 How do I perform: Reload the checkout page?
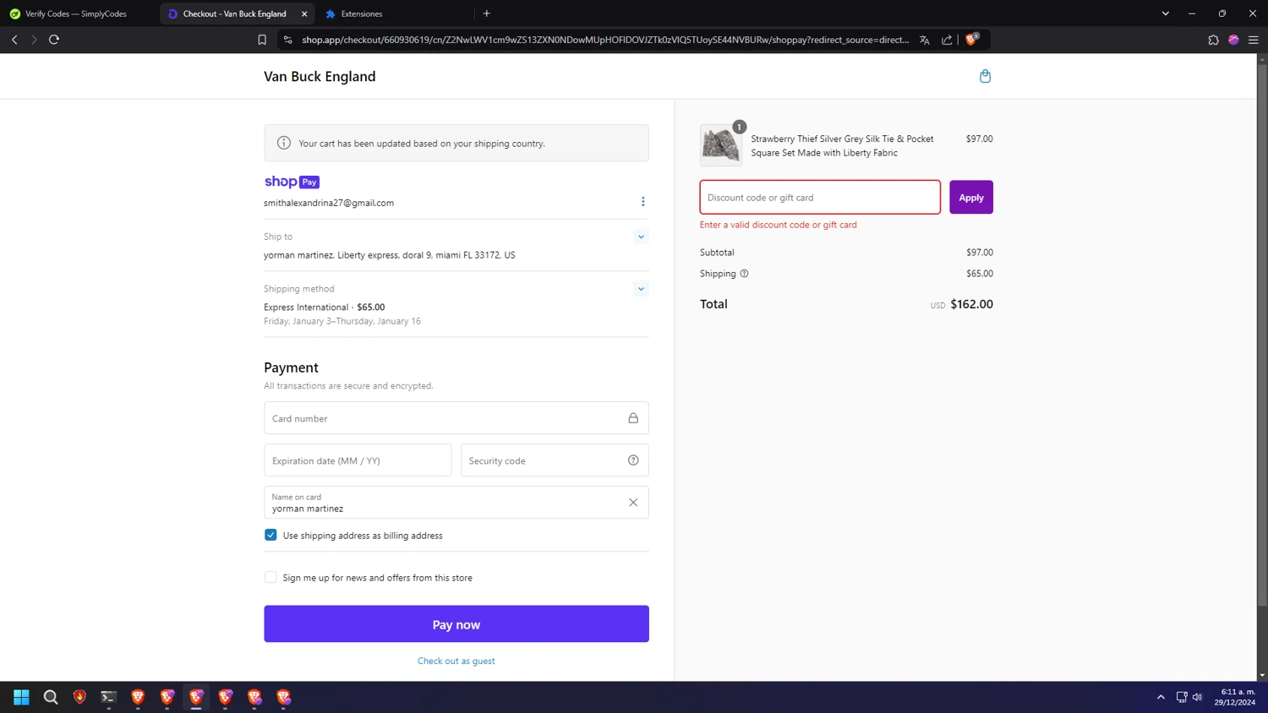tap(54, 40)
